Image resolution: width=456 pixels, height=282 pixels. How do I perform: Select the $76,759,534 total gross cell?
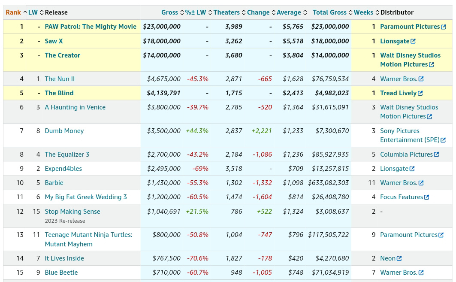point(330,79)
